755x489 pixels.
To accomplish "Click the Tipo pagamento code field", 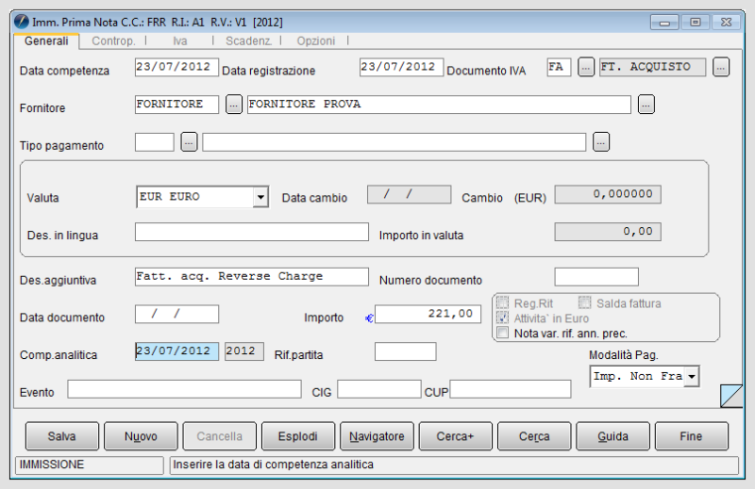I will (155, 142).
